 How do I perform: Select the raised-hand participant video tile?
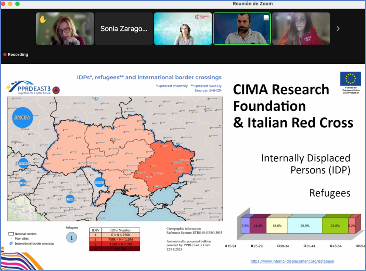click(x=65, y=28)
